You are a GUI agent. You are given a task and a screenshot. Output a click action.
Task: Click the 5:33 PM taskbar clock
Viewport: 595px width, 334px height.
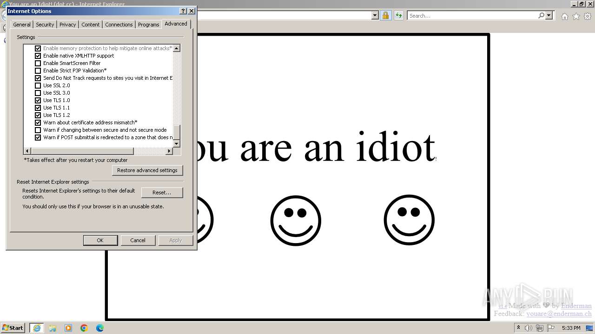571,328
